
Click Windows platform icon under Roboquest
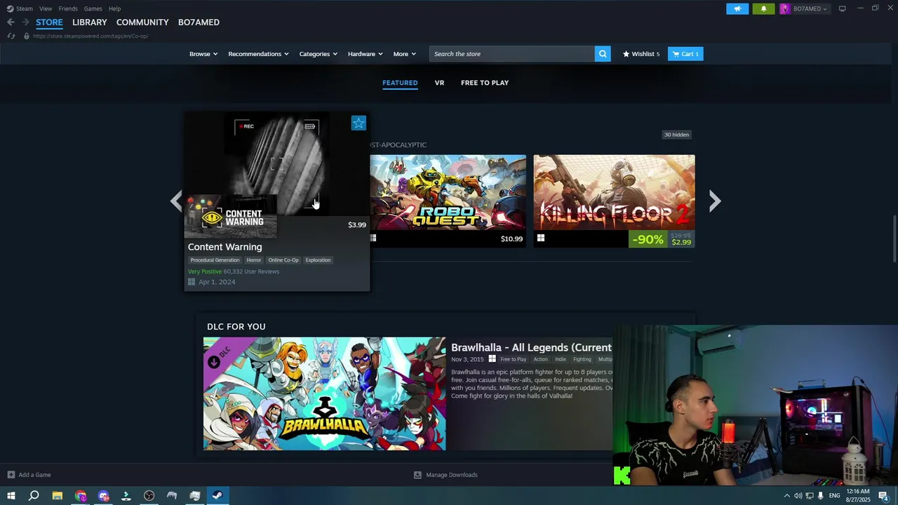coord(373,238)
